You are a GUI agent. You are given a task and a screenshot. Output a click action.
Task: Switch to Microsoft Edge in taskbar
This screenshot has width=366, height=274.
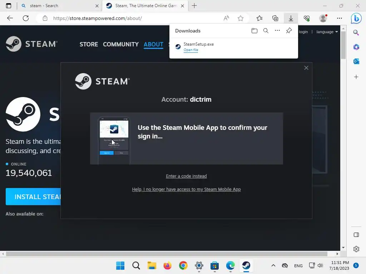coord(231,265)
